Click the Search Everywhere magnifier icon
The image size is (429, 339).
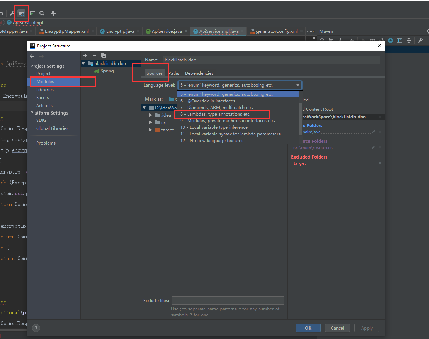tap(42, 13)
